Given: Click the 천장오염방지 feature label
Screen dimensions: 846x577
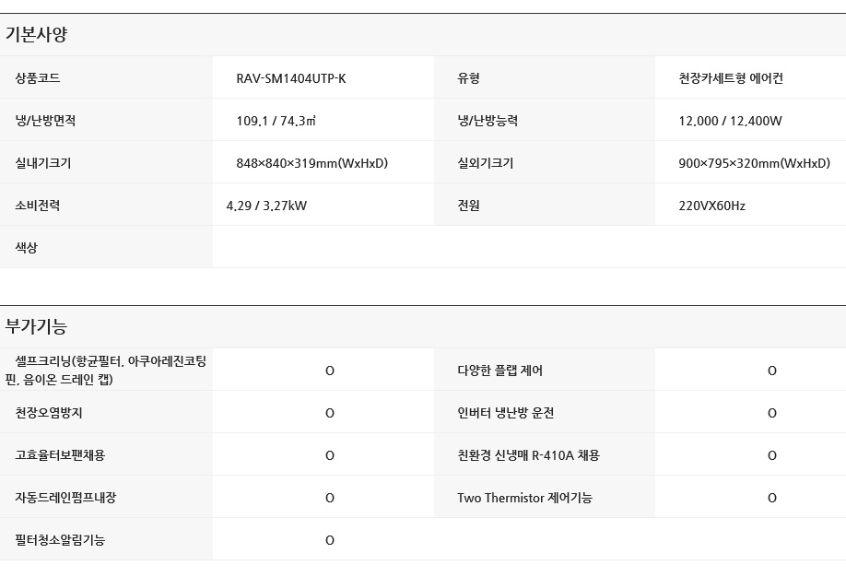Looking at the screenshot, I should coord(49,413).
